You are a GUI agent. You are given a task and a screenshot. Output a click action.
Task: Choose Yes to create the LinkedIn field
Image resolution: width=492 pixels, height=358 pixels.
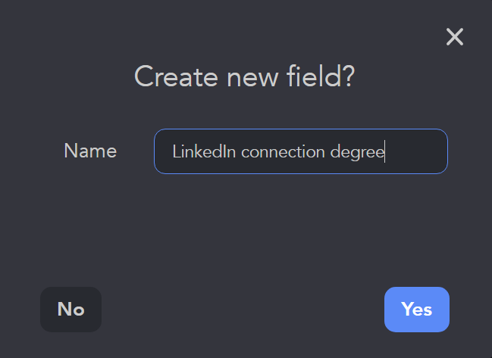click(x=416, y=310)
